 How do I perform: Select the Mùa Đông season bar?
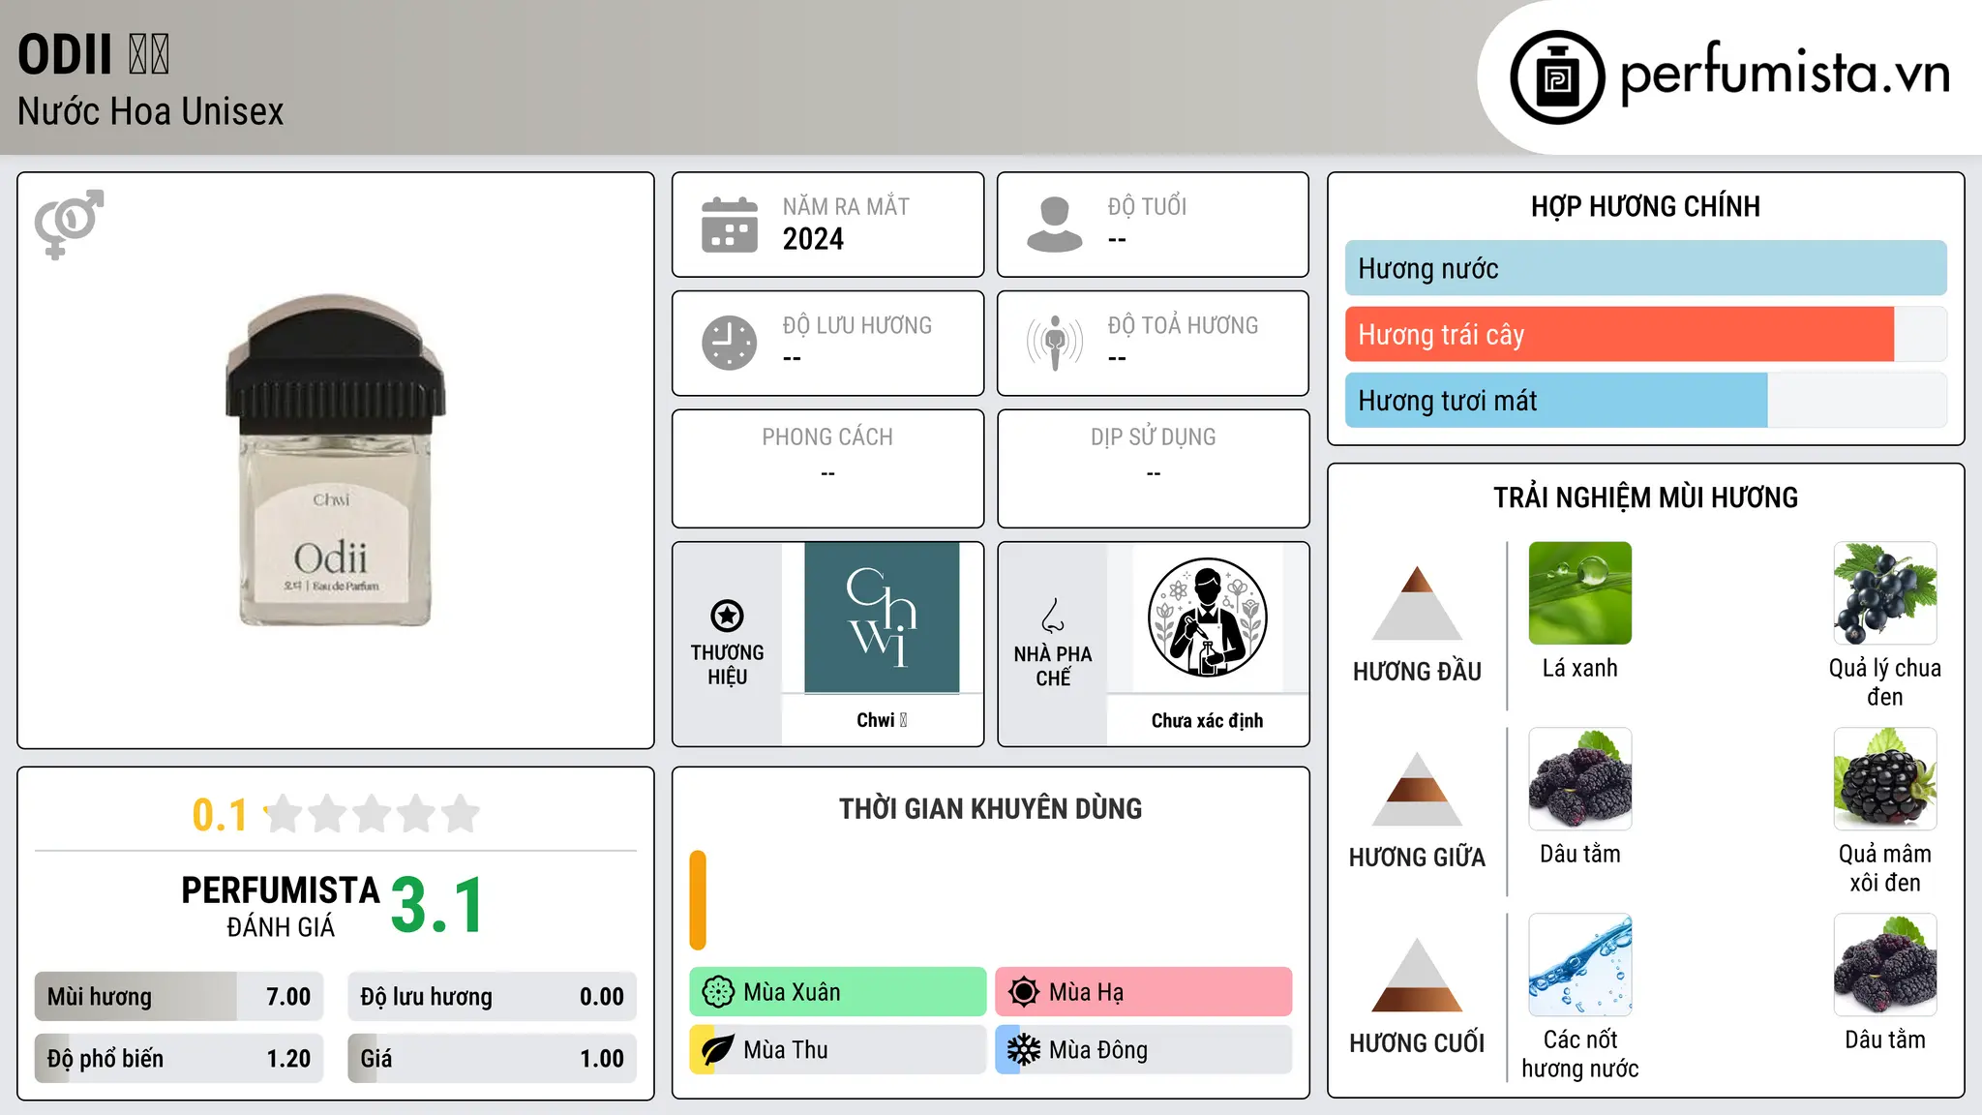[1144, 1050]
